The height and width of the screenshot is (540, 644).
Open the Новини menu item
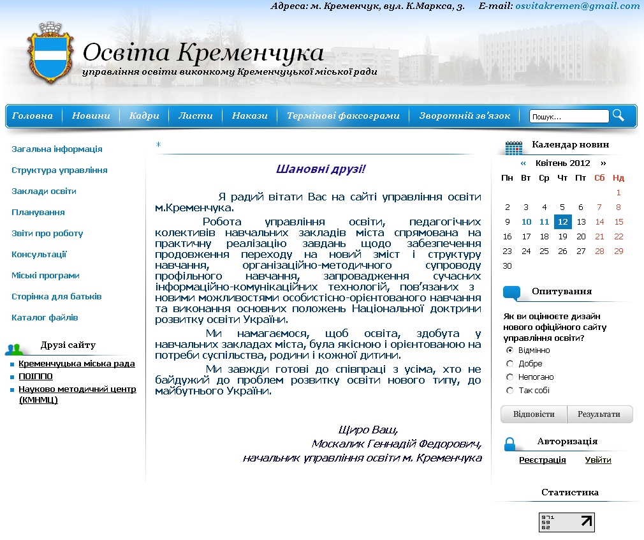(x=91, y=116)
